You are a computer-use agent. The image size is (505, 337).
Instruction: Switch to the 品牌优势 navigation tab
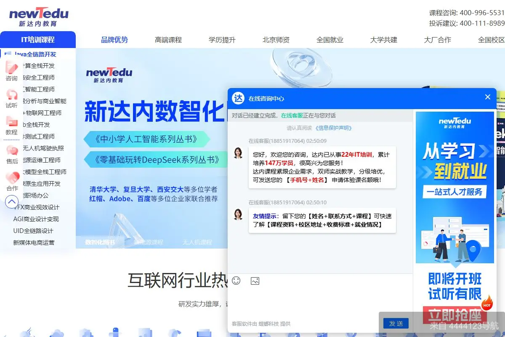pyautogui.click(x=114, y=40)
